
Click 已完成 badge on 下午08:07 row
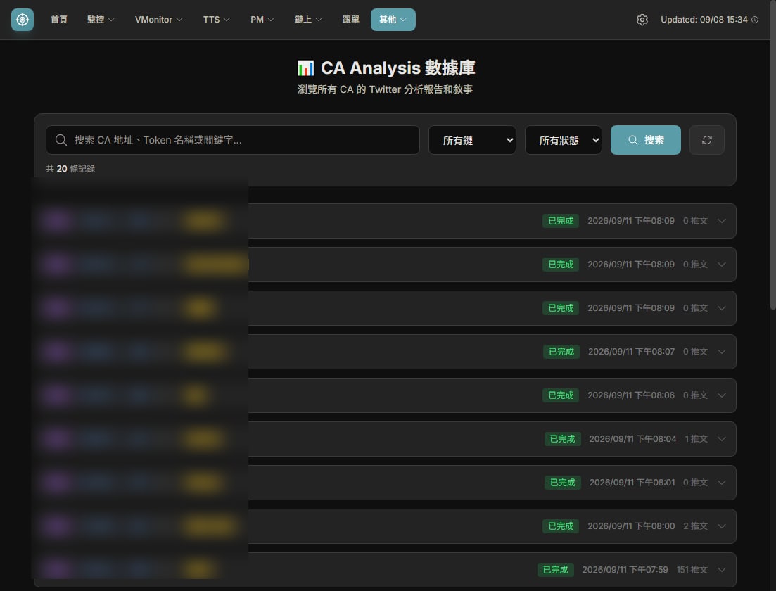(561, 351)
